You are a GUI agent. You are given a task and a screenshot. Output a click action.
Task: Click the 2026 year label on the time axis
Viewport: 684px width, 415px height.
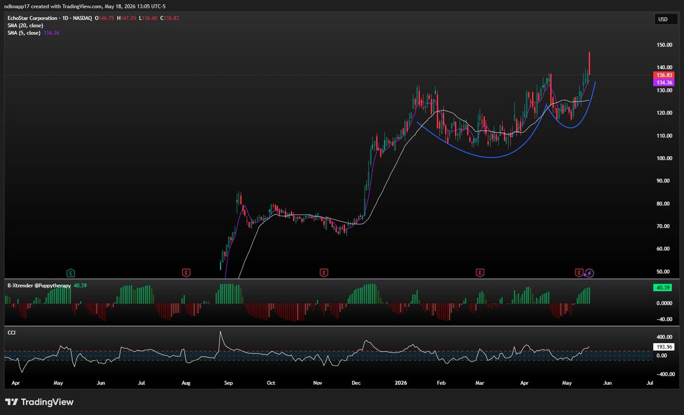[x=401, y=383]
